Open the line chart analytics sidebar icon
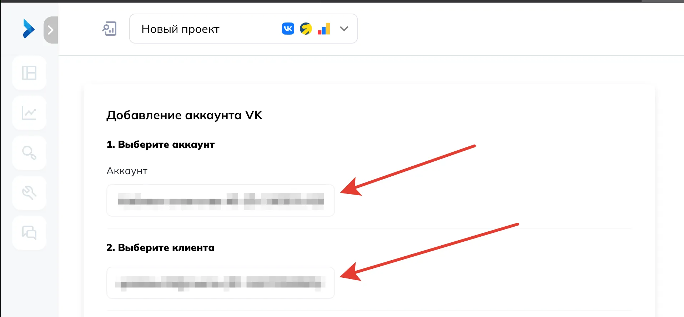The image size is (684, 317). [29, 113]
